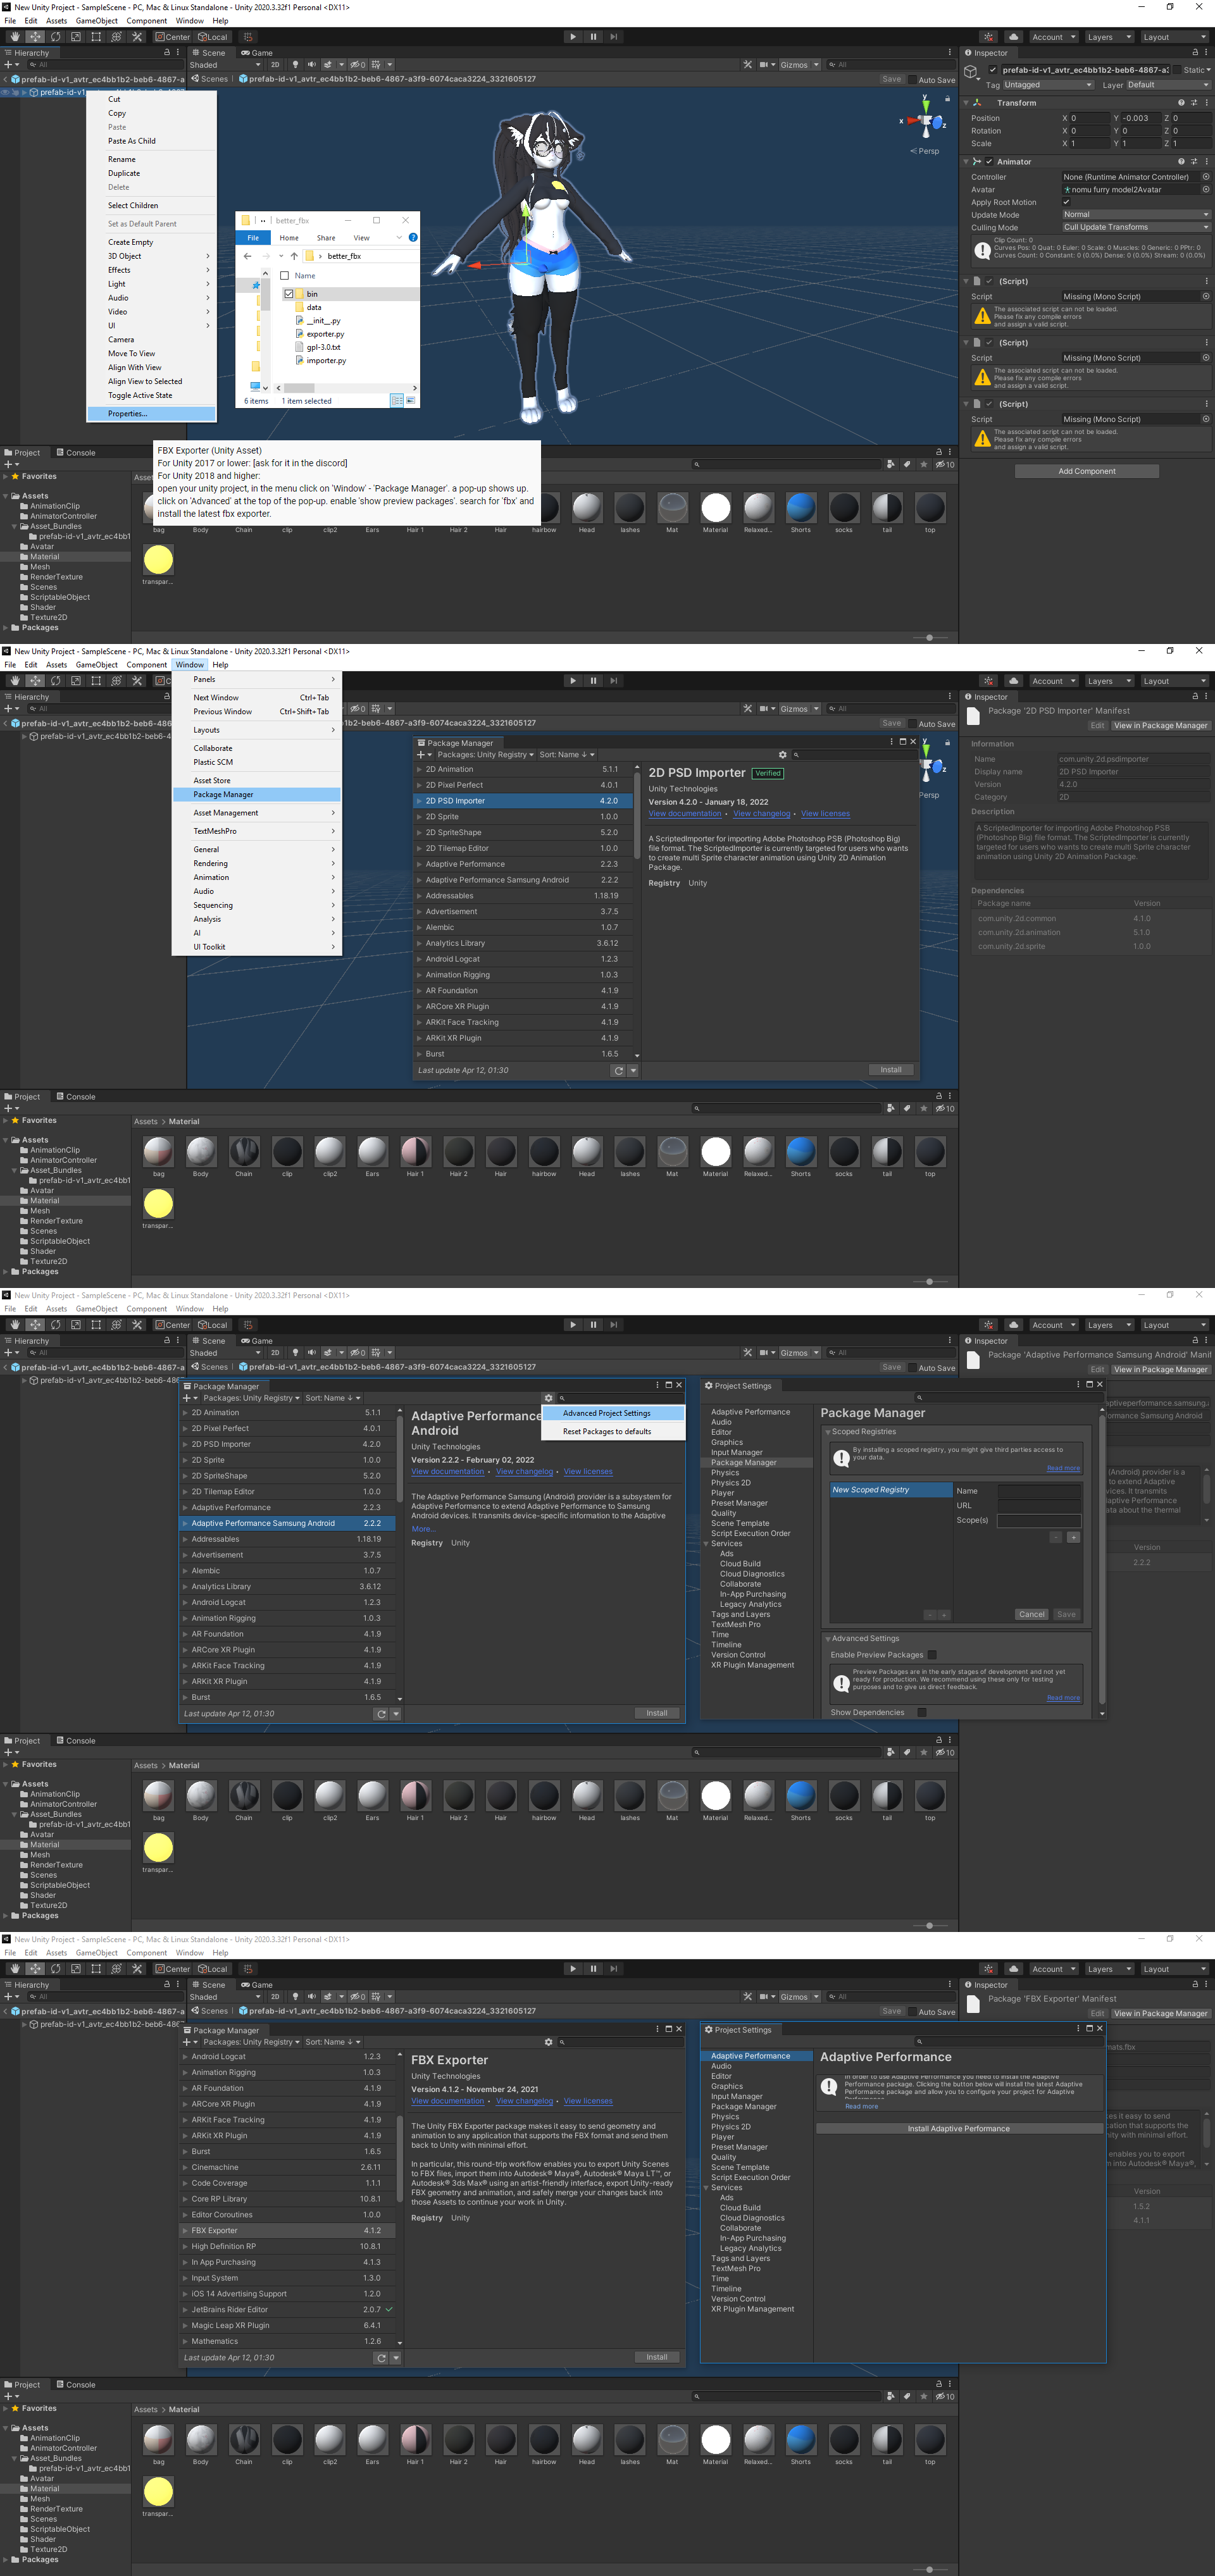Viewport: 1215px width, 2576px height.
Task: Open the Animator component preset icon
Action: point(1194,162)
